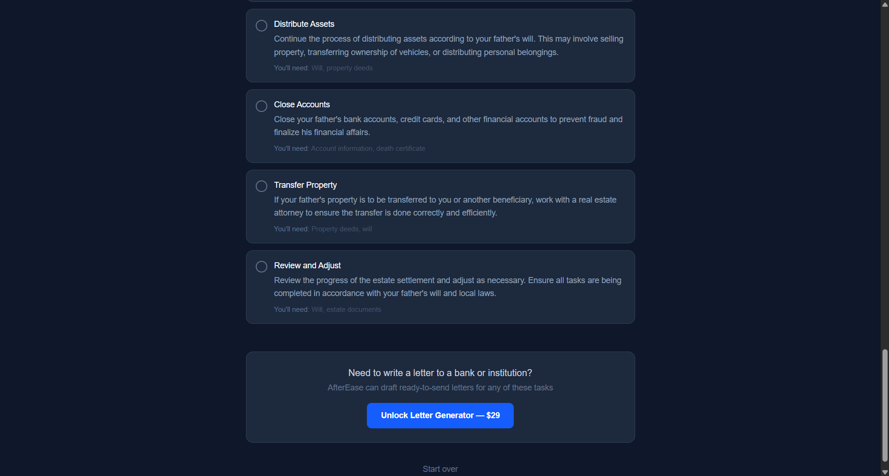Select the Transfer Property radio button
The height and width of the screenshot is (476, 889).
[261, 186]
